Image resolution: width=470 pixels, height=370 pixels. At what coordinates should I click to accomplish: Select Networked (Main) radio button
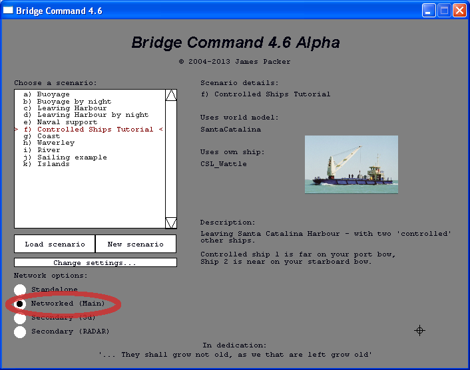point(20,304)
